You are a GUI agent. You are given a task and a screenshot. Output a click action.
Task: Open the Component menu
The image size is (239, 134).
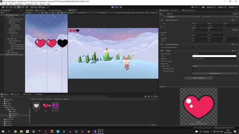pyautogui.click(x=29, y=4)
